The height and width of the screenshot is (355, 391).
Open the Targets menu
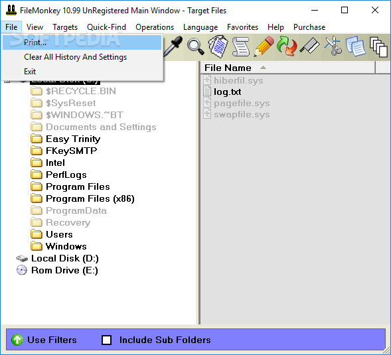[x=65, y=27]
